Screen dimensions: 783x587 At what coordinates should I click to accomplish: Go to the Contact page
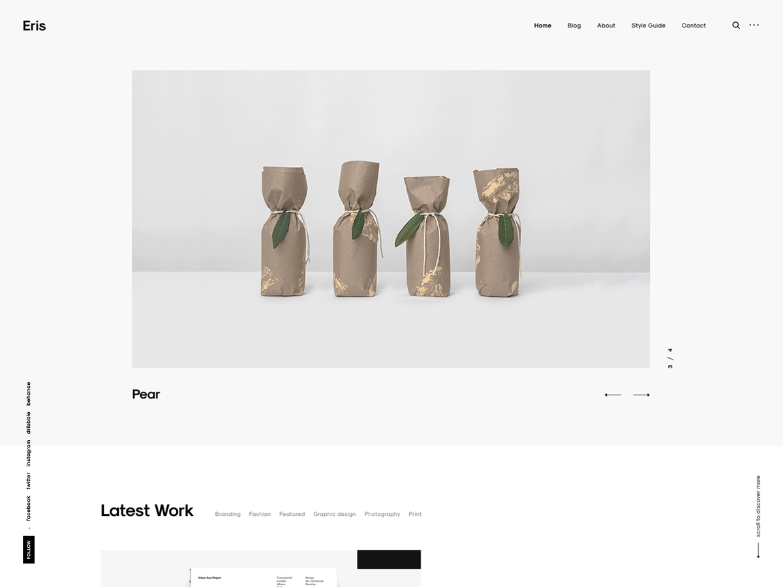[694, 25]
